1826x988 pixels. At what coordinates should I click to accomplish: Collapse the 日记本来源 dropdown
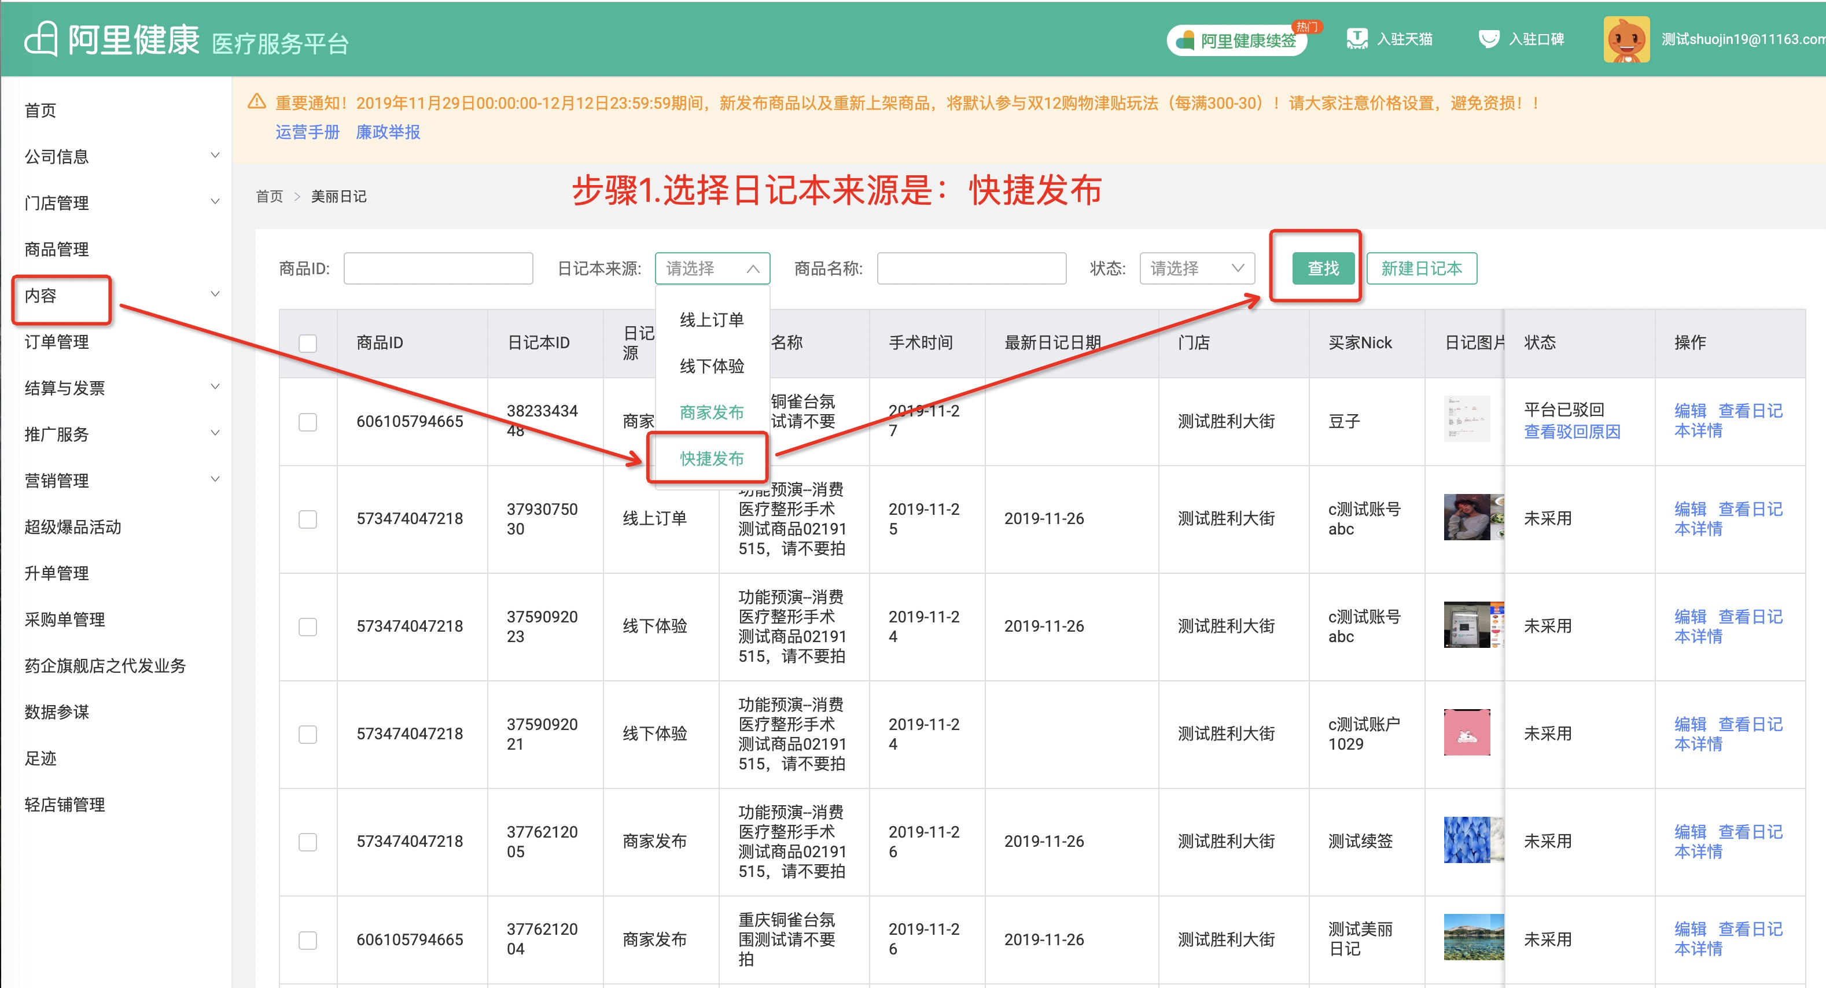[x=712, y=268]
